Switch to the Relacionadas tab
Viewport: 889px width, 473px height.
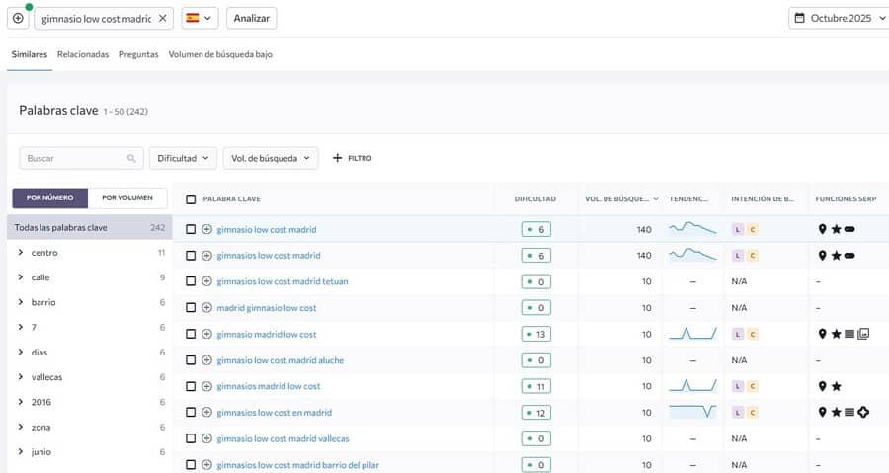point(83,54)
